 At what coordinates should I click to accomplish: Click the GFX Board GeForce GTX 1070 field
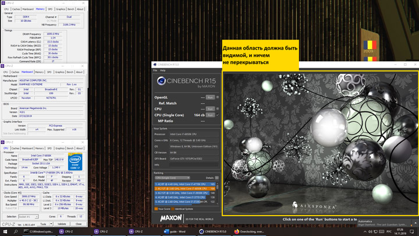tap(194, 158)
